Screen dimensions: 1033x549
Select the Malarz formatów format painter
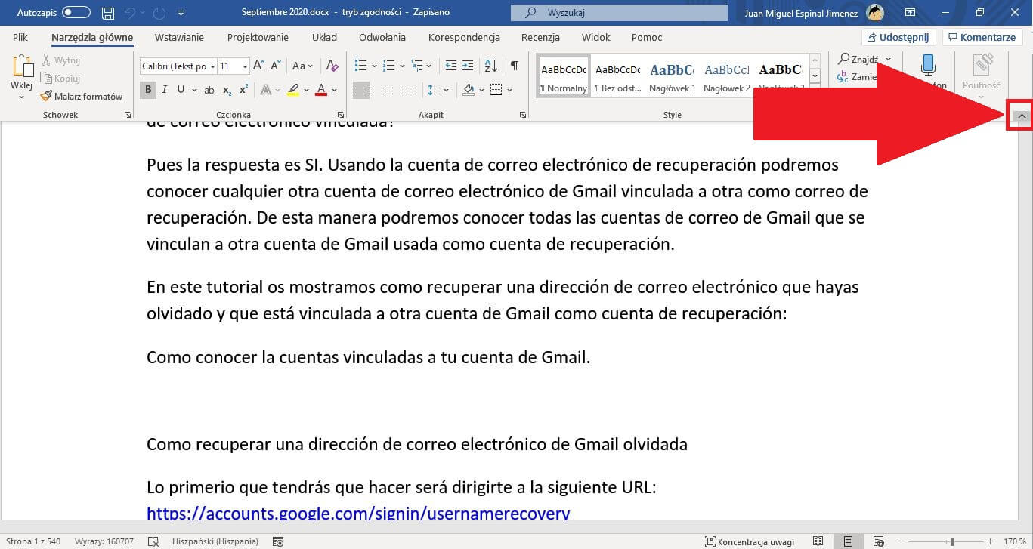pyautogui.click(x=82, y=97)
